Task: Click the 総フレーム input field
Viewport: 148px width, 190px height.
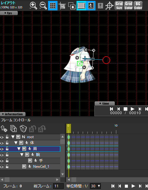Action: (x=58, y=186)
